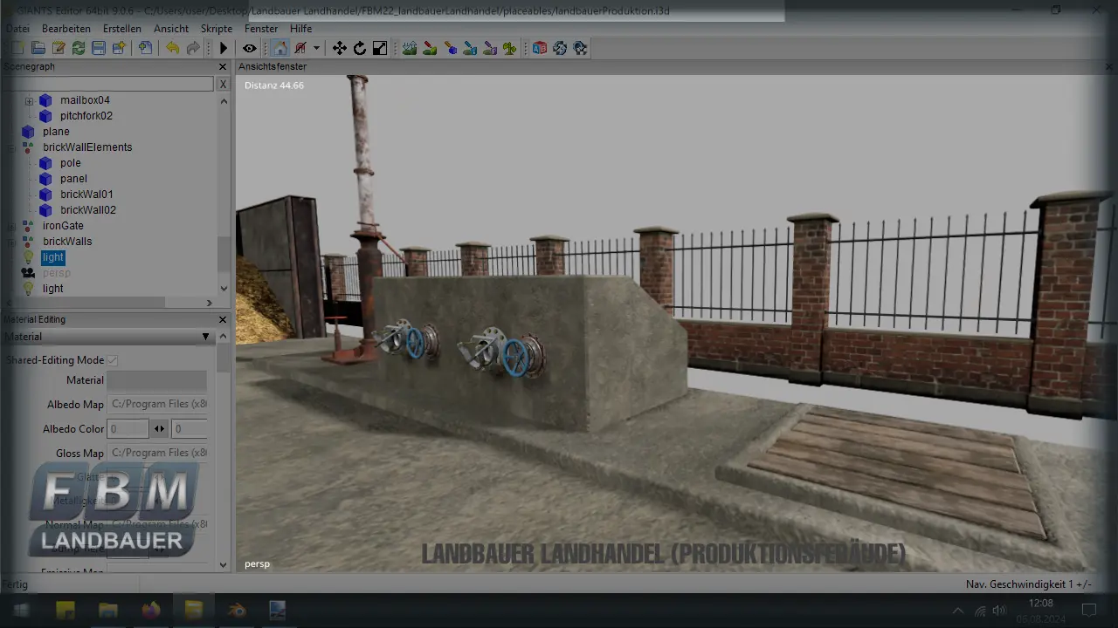Screen dimensions: 1118x628
Task: Close the Material Editing panel
Action: [x=223, y=320]
